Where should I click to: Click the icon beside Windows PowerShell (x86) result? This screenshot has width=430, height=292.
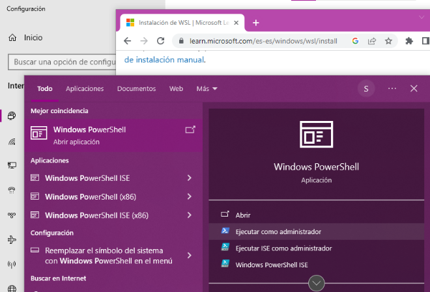tap(35, 196)
